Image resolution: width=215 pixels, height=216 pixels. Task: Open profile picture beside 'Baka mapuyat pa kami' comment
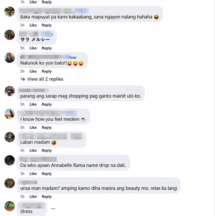coord(9,11)
